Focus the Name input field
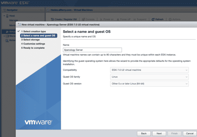The width and height of the screenshot is (197, 137). [x=92, y=50]
